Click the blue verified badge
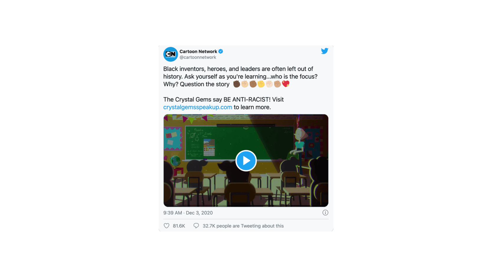 [221, 51]
